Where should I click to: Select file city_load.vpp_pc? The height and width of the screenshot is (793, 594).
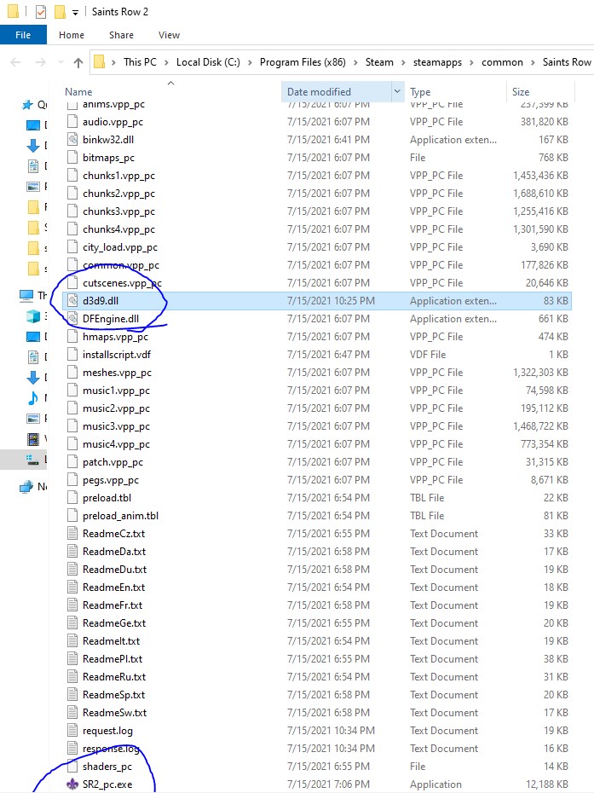pyautogui.click(x=120, y=247)
